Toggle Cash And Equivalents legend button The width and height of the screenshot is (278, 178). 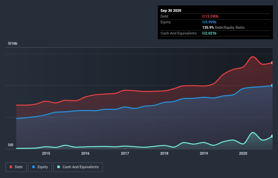(x=78, y=167)
